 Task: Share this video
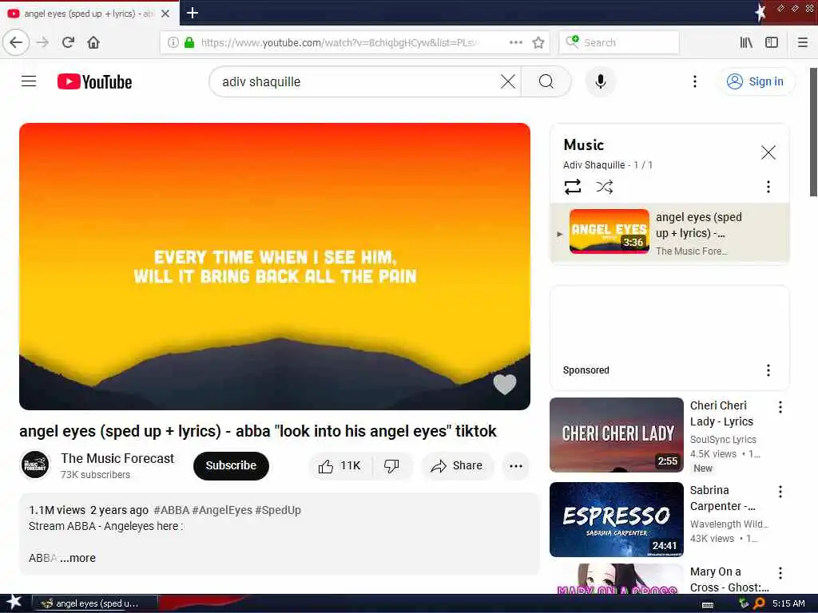click(456, 465)
